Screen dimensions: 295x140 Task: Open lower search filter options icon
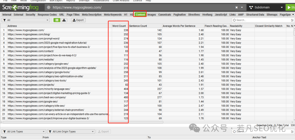292,132
